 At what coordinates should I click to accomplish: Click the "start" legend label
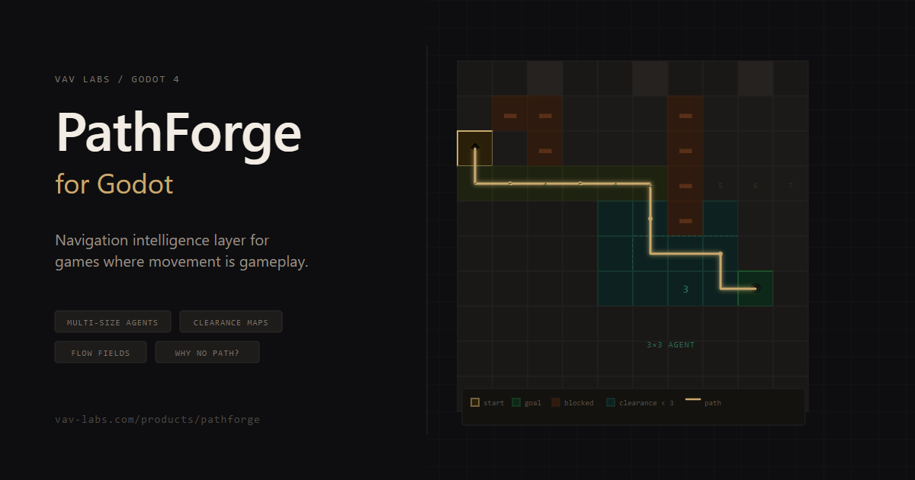pyautogui.click(x=494, y=403)
